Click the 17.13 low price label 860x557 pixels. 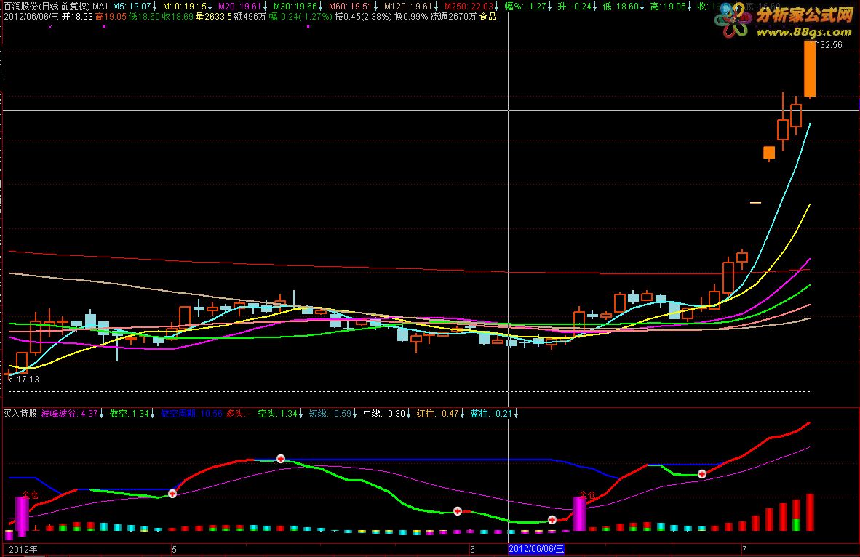(x=28, y=379)
